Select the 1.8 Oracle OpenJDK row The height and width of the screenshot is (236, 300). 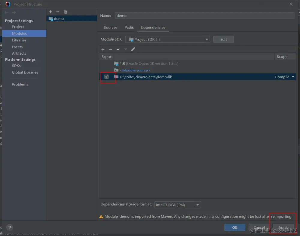[197, 64]
